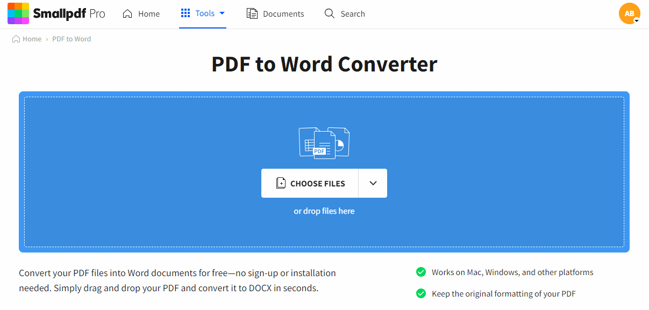Click the PDF documents illustration icon
Image resolution: width=649 pixels, height=310 pixels.
pyautogui.click(x=324, y=143)
